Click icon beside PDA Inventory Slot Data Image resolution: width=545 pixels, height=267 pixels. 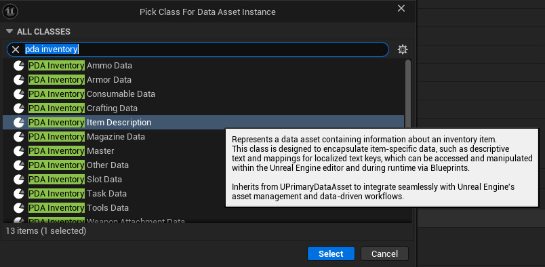tap(19, 180)
